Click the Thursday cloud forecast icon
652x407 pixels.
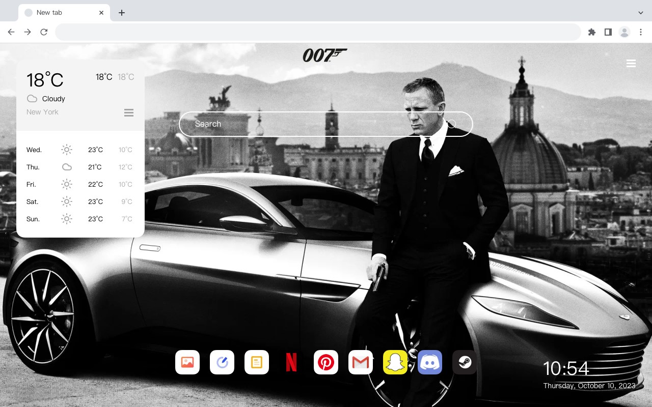[x=67, y=167]
